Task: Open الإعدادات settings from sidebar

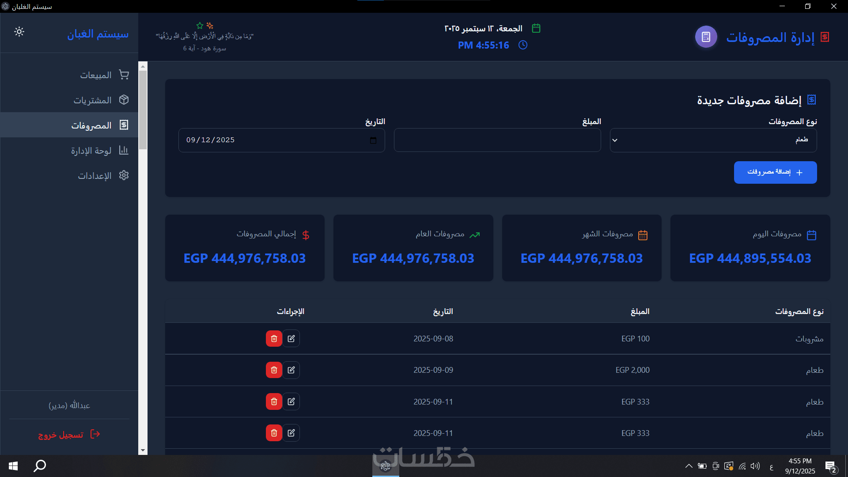Action: (x=95, y=176)
